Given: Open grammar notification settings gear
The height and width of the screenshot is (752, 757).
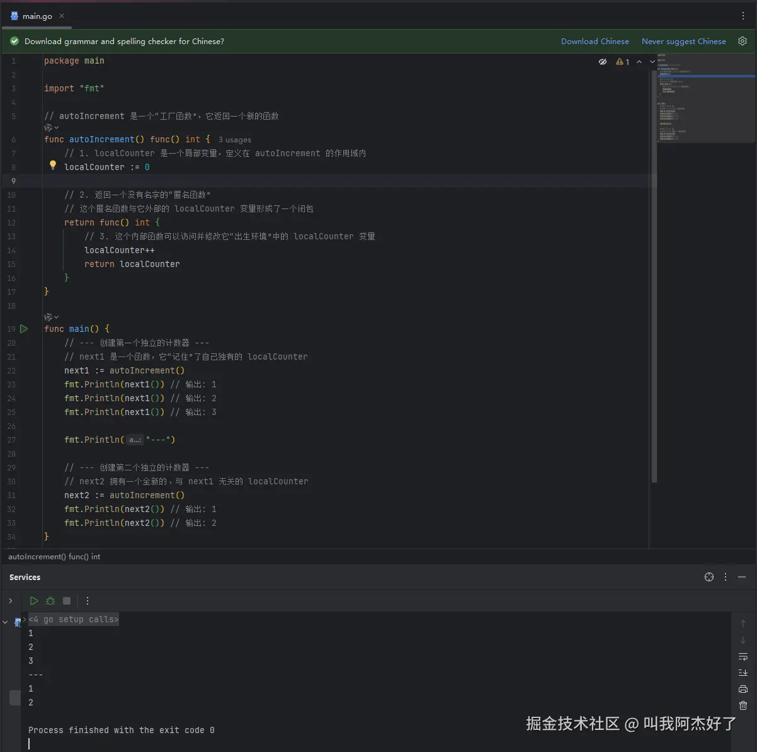Looking at the screenshot, I should pos(743,41).
